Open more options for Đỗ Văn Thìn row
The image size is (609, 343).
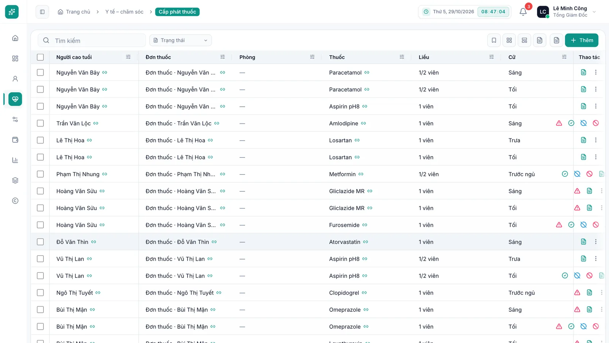click(x=596, y=242)
